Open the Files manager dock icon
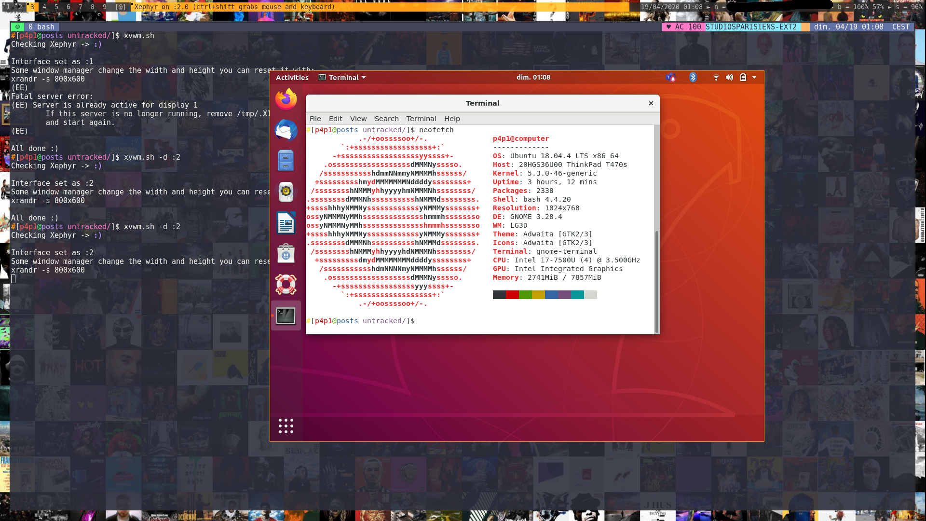The height and width of the screenshot is (521, 926). pos(286,161)
